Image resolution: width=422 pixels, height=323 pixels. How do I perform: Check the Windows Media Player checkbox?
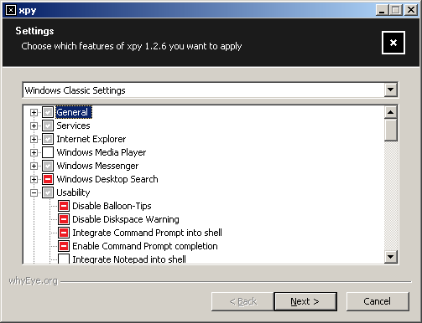pos(48,152)
